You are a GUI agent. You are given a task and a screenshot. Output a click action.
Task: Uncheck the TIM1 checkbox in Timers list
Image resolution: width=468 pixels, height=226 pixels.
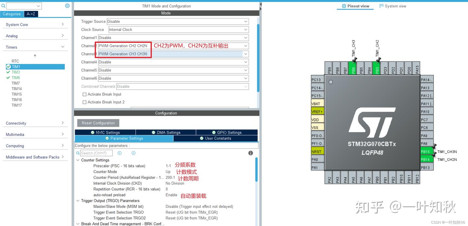pyautogui.click(x=8, y=66)
